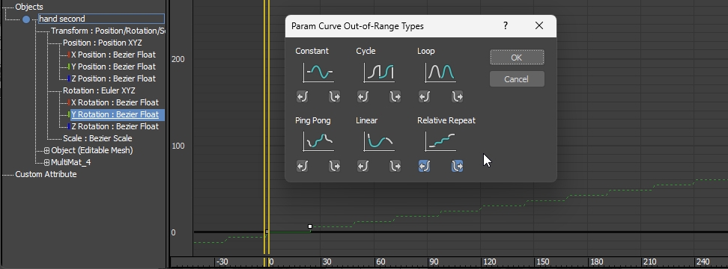Select Y Position : Bezier Float track

point(113,67)
